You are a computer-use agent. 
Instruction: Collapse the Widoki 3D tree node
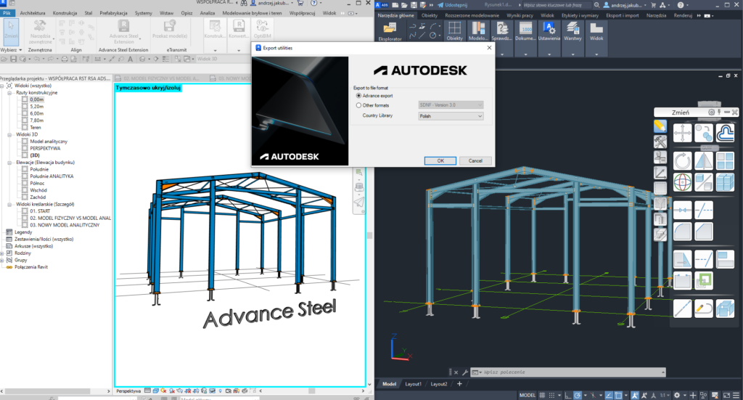(9, 134)
